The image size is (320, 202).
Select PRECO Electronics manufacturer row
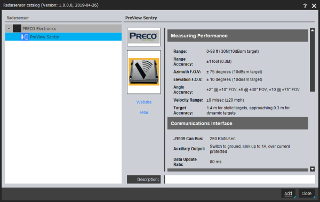tap(63, 28)
